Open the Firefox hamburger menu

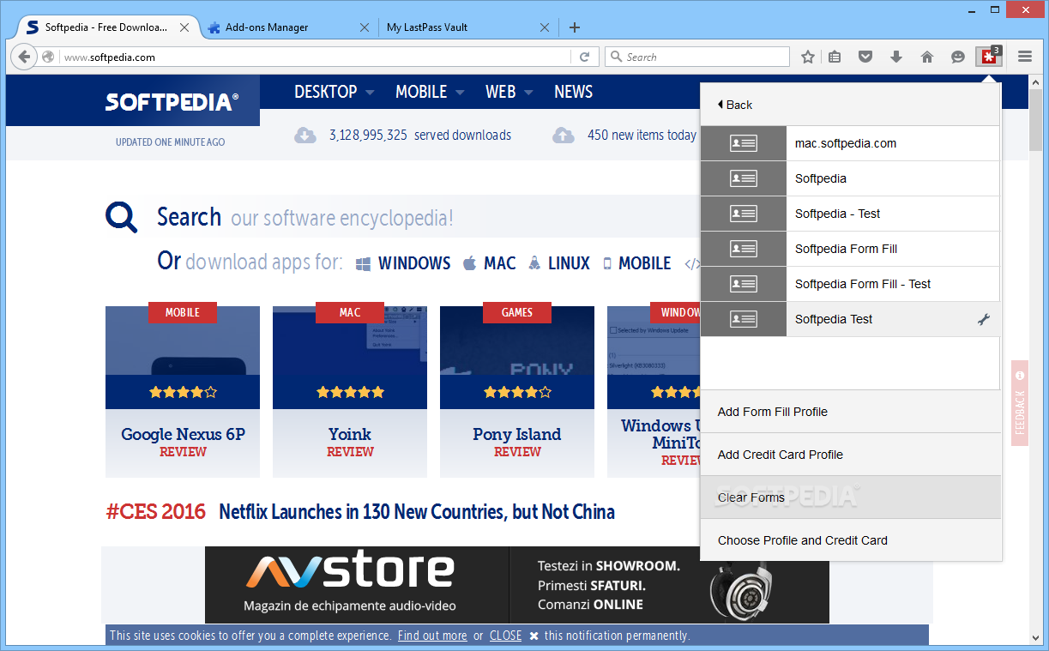(x=1025, y=57)
